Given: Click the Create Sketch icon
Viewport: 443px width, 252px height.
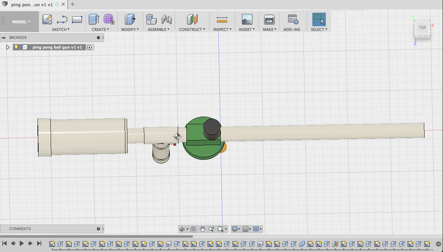Looking at the screenshot, I should (x=47, y=19).
